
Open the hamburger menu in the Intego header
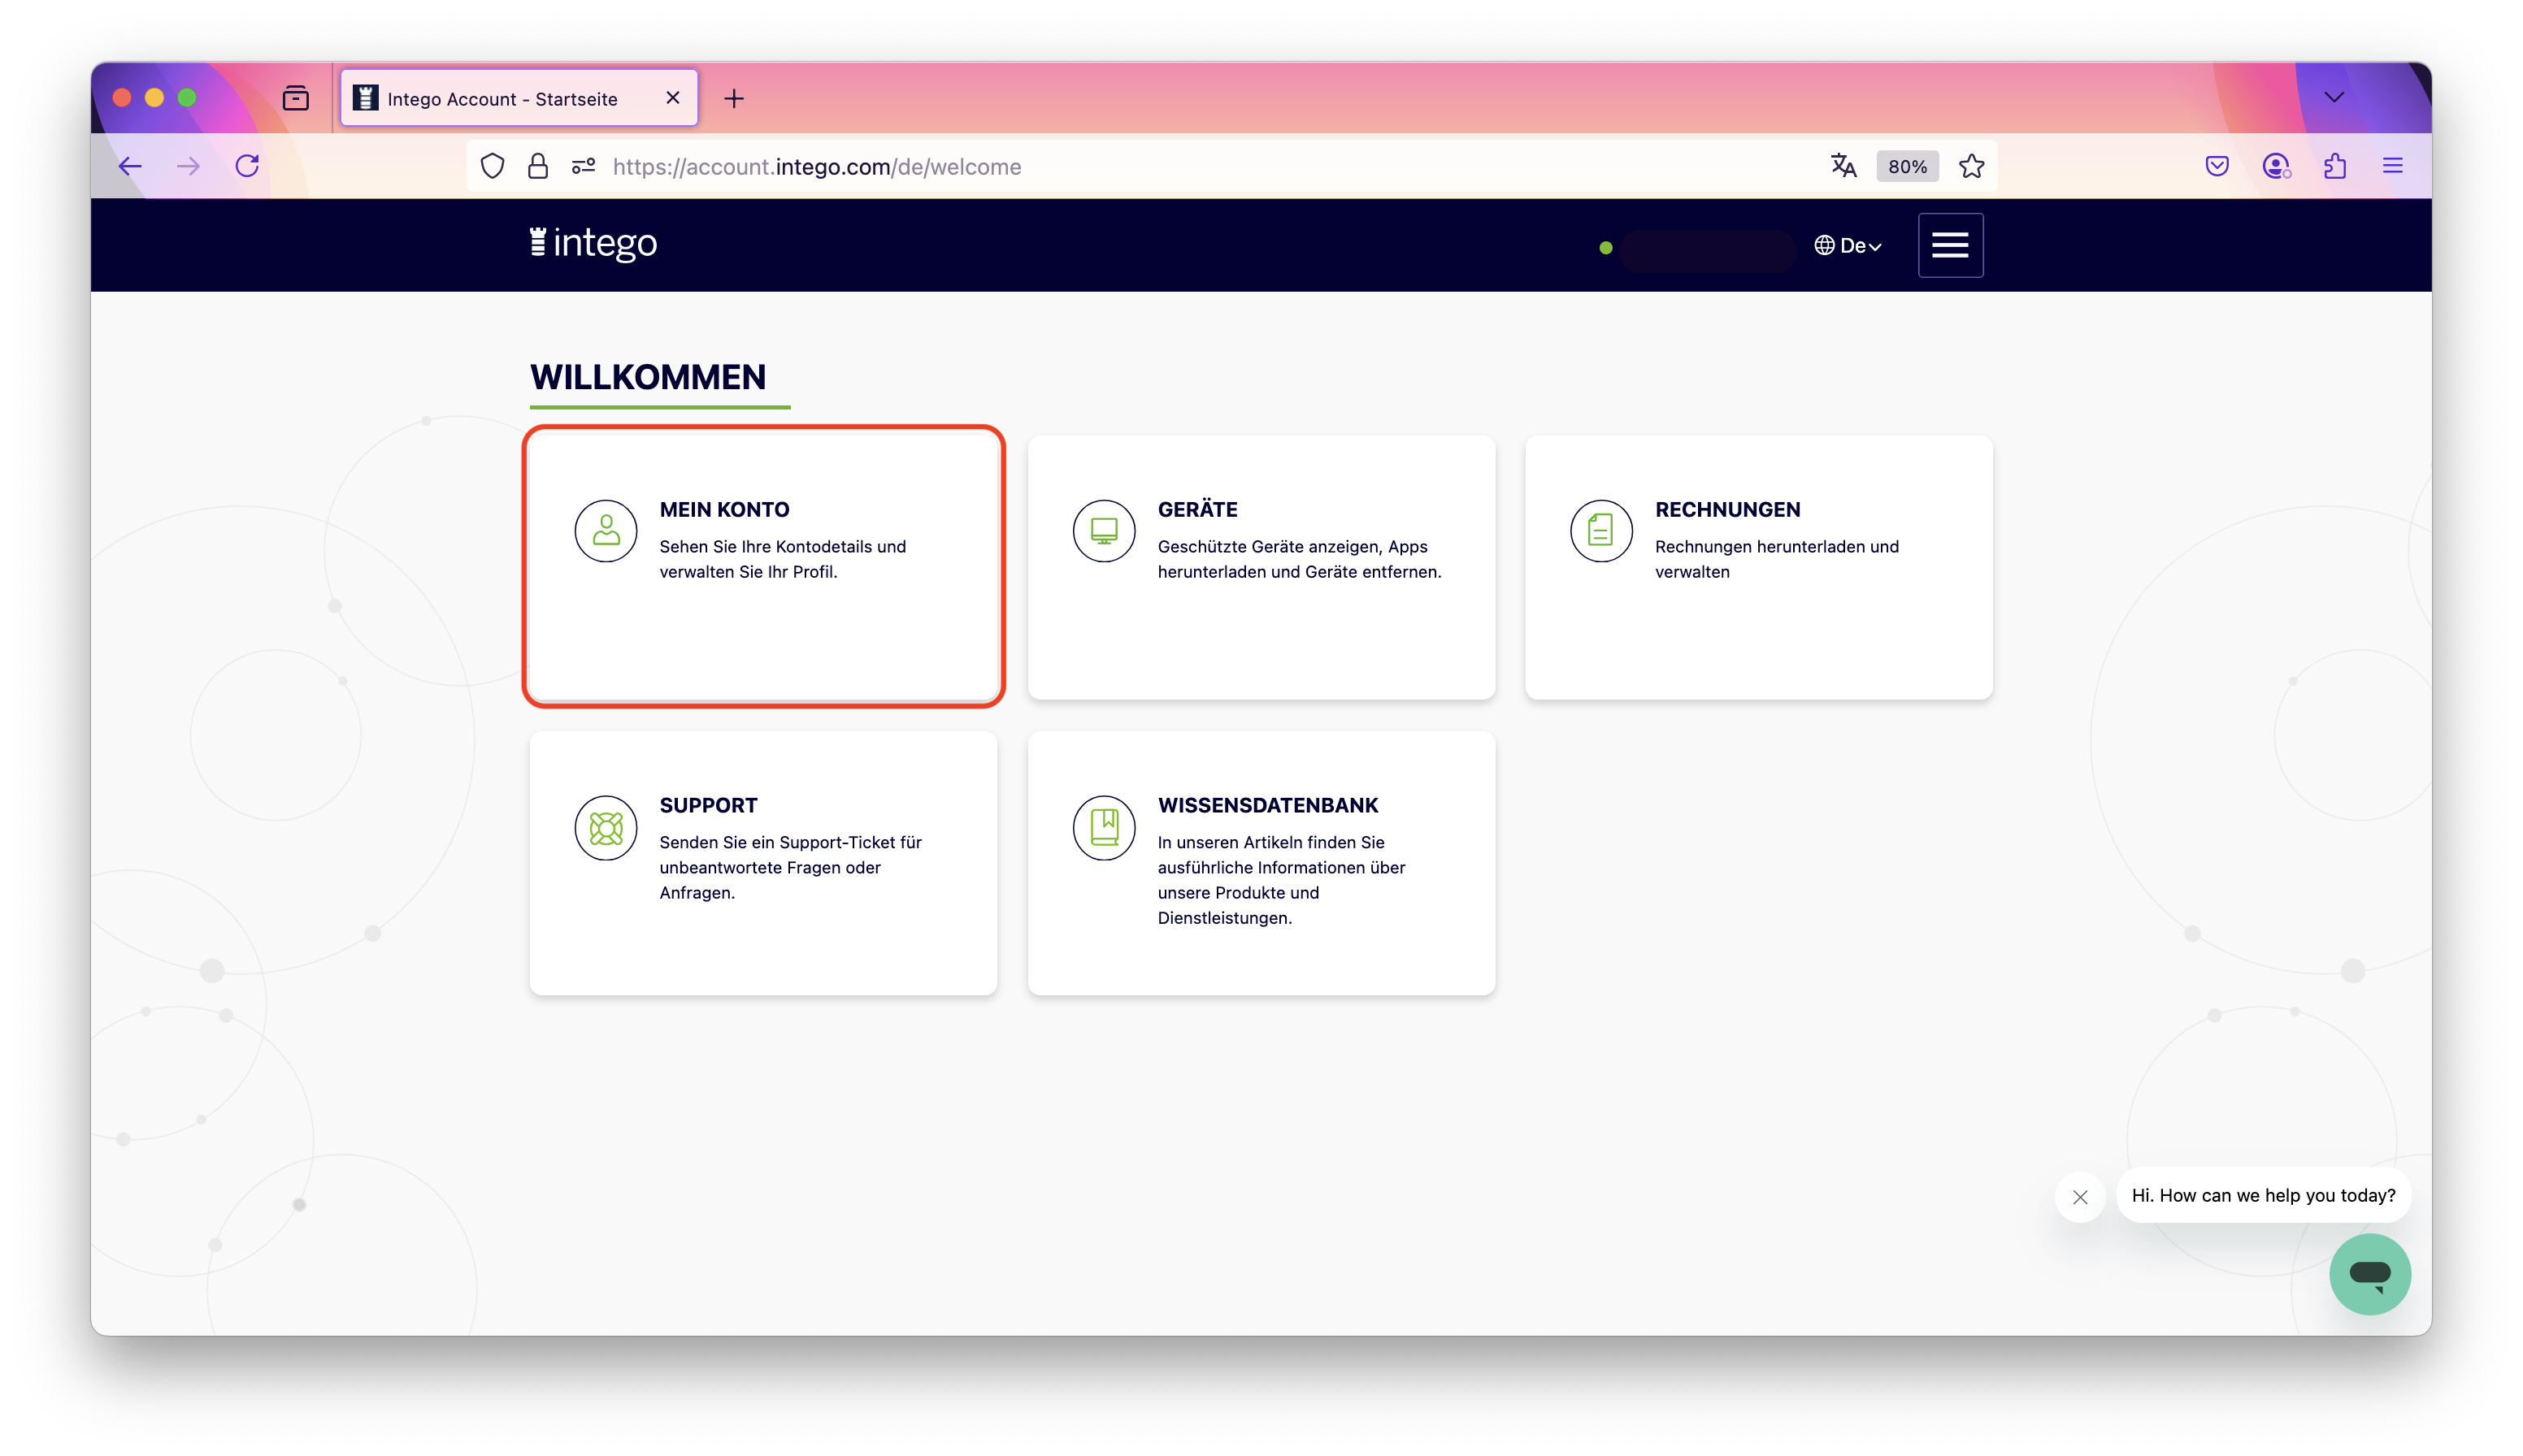coord(1950,245)
